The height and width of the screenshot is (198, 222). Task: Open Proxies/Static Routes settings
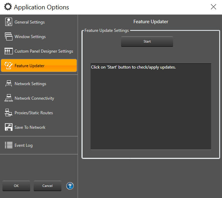pos(39,113)
